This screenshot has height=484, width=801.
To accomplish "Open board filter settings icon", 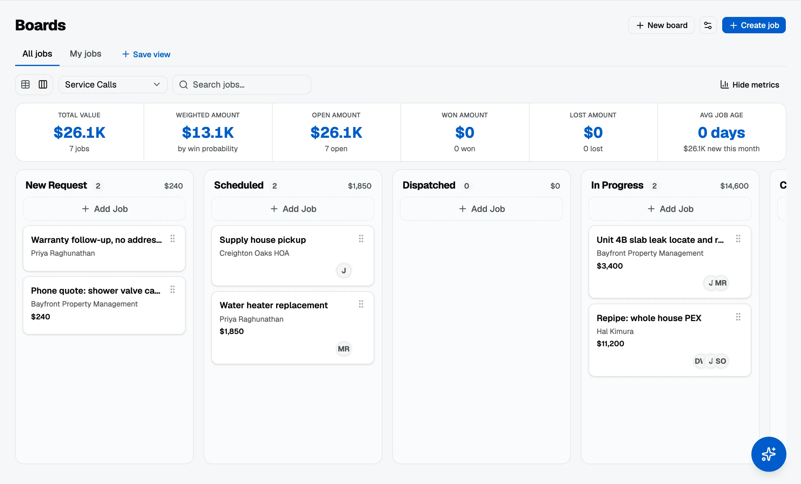I will point(708,25).
